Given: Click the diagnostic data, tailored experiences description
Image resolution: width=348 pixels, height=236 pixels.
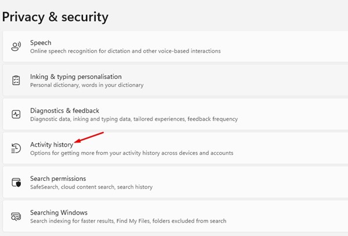Looking at the screenshot, I should (x=134, y=119).
